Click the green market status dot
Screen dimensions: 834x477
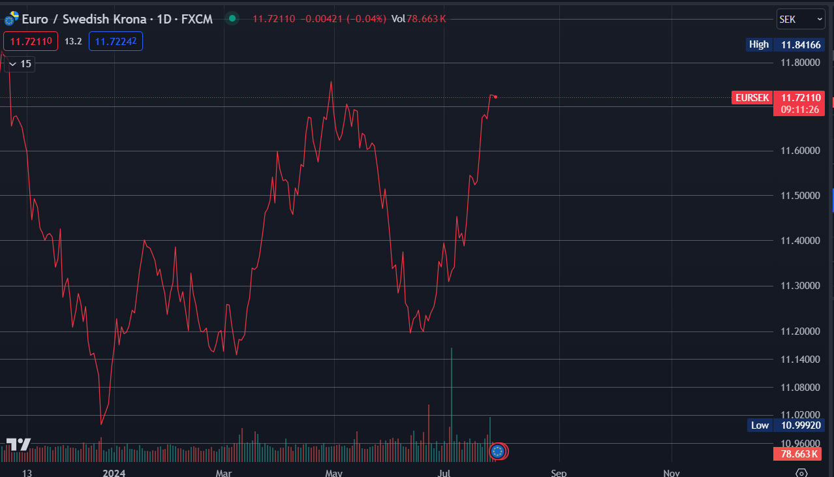pyautogui.click(x=232, y=19)
